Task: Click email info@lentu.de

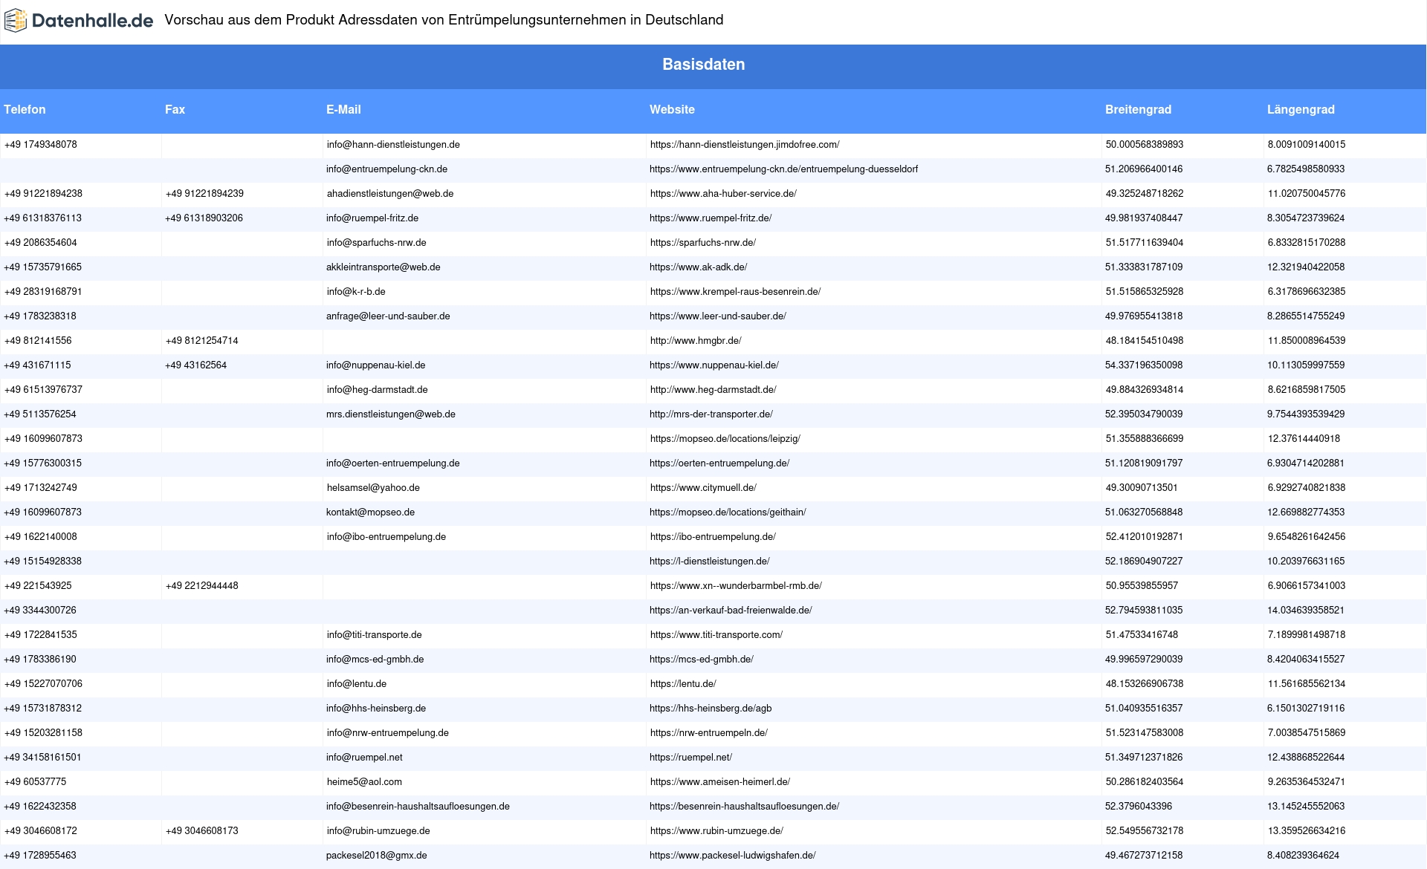Action: tap(357, 684)
